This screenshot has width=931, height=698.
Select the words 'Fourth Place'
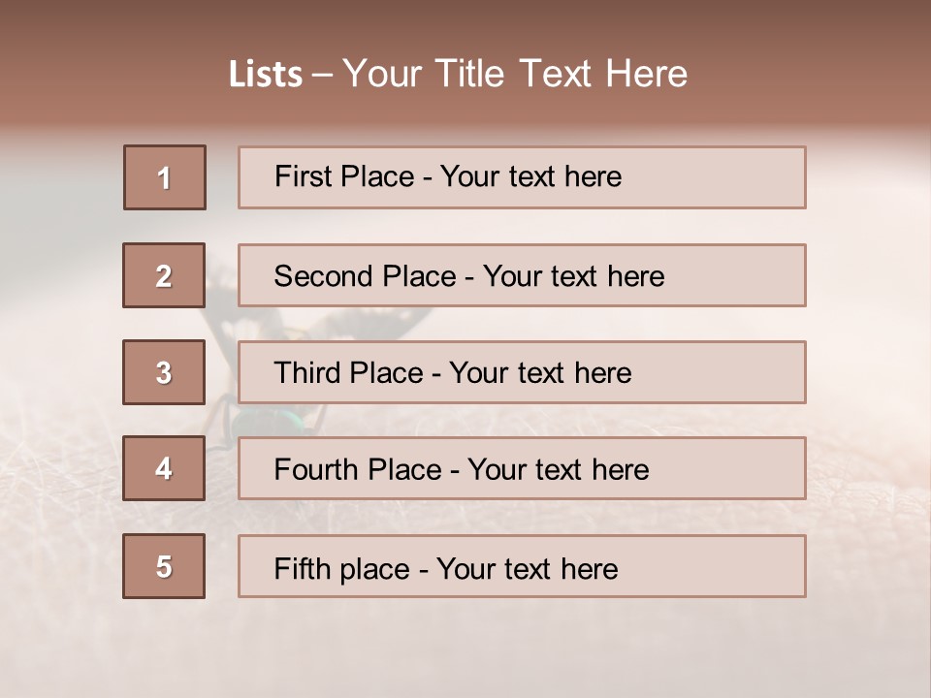(x=358, y=469)
